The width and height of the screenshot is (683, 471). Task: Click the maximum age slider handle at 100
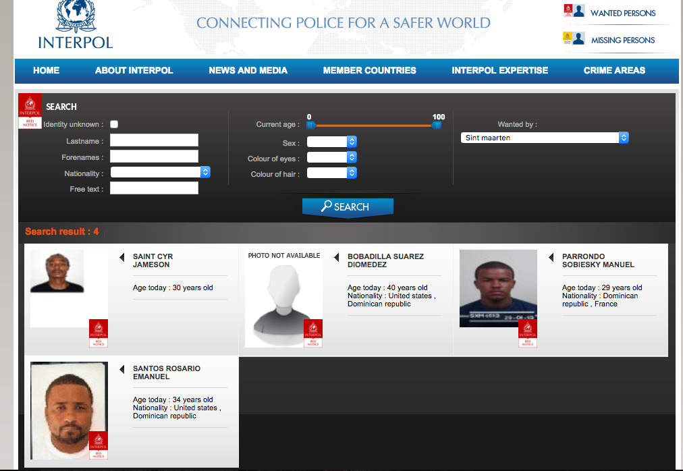point(437,126)
